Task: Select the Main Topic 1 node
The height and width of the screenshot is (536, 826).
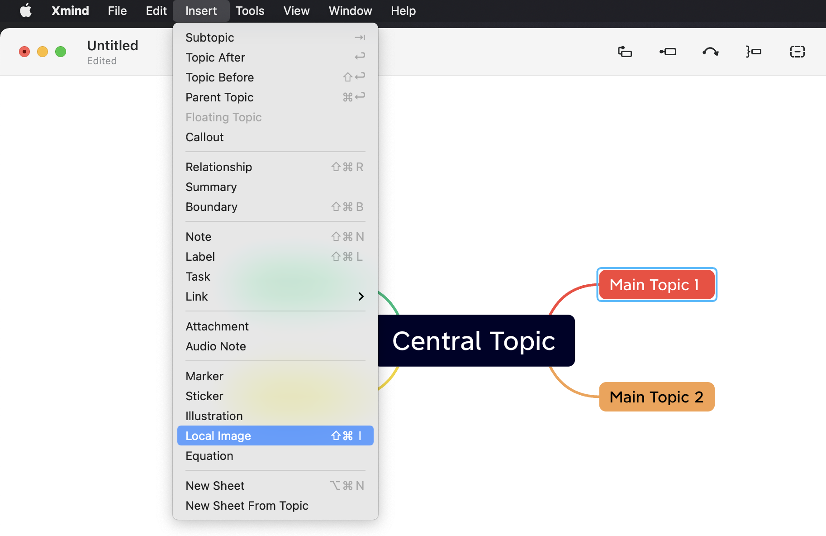Action: (657, 285)
